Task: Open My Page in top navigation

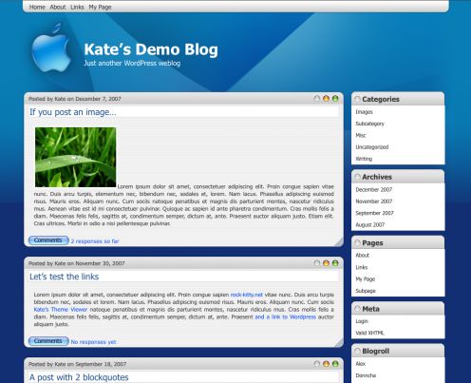Action: (100, 7)
